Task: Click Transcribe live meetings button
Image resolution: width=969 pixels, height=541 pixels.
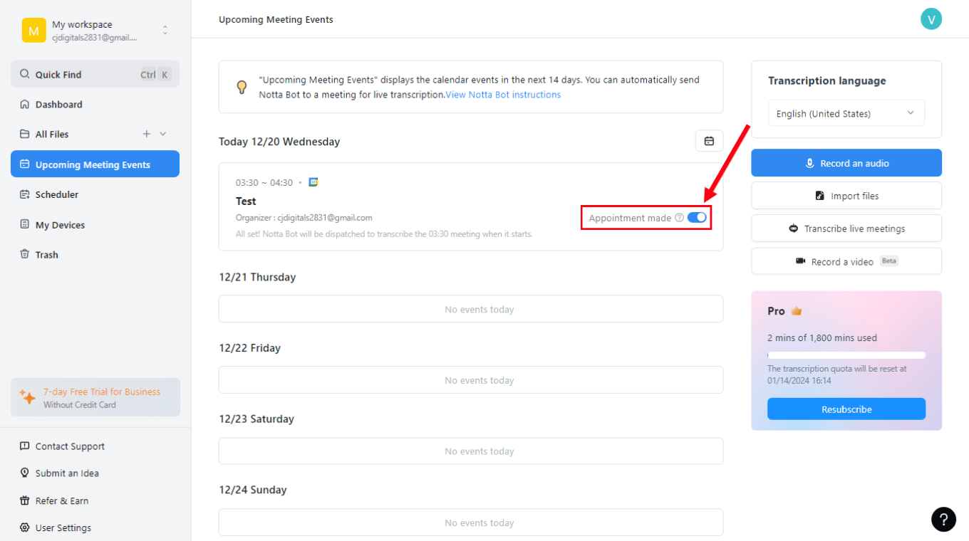Action: click(846, 229)
